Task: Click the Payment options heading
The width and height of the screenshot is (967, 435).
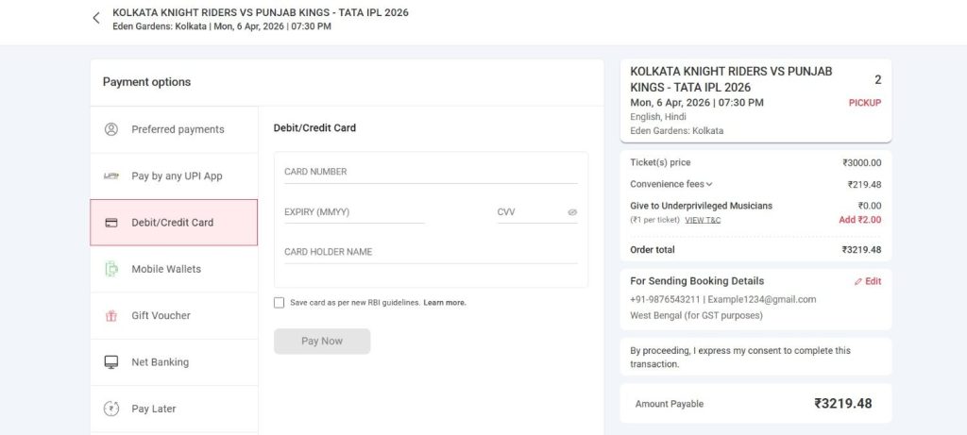Action: tap(146, 82)
